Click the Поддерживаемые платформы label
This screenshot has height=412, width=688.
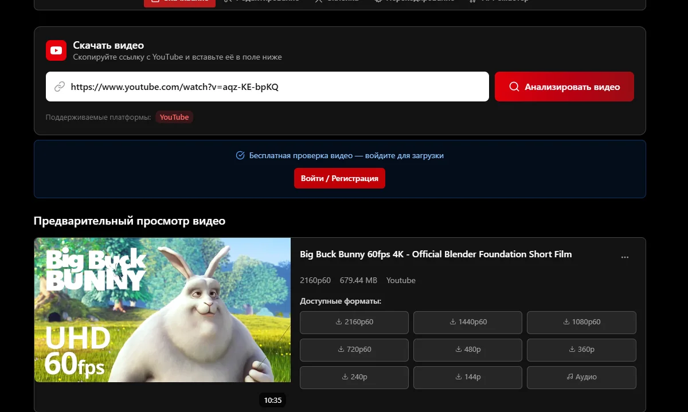(99, 117)
